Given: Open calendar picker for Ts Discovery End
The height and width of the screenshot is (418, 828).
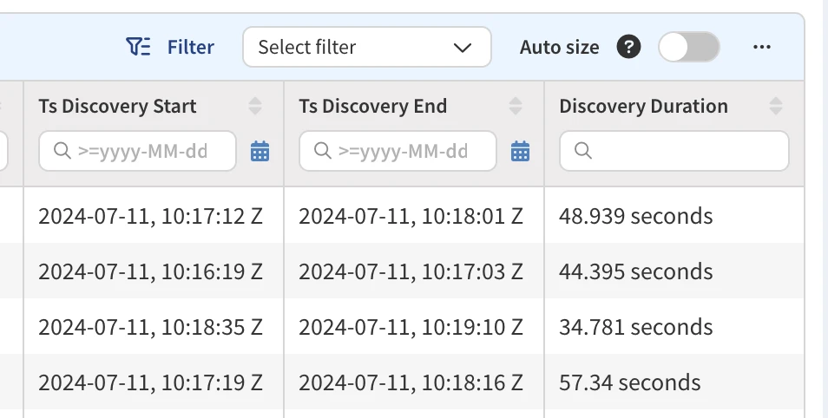Looking at the screenshot, I should click(520, 152).
